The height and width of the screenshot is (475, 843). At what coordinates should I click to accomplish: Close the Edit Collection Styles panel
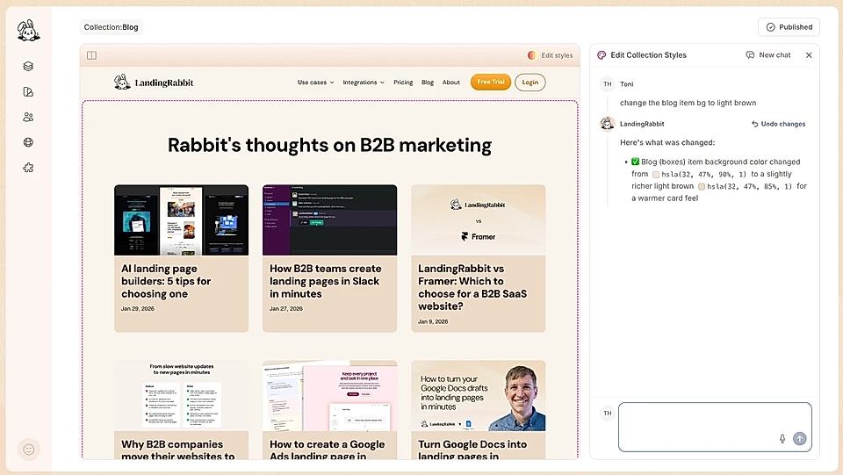click(809, 54)
